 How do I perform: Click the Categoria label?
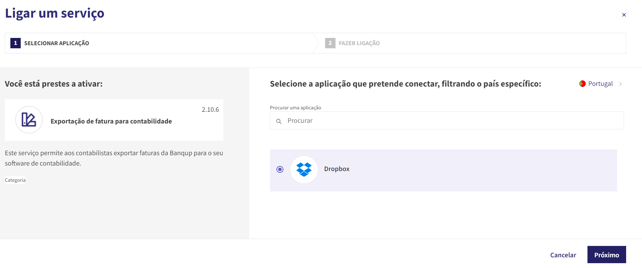[x=15, y=180]
